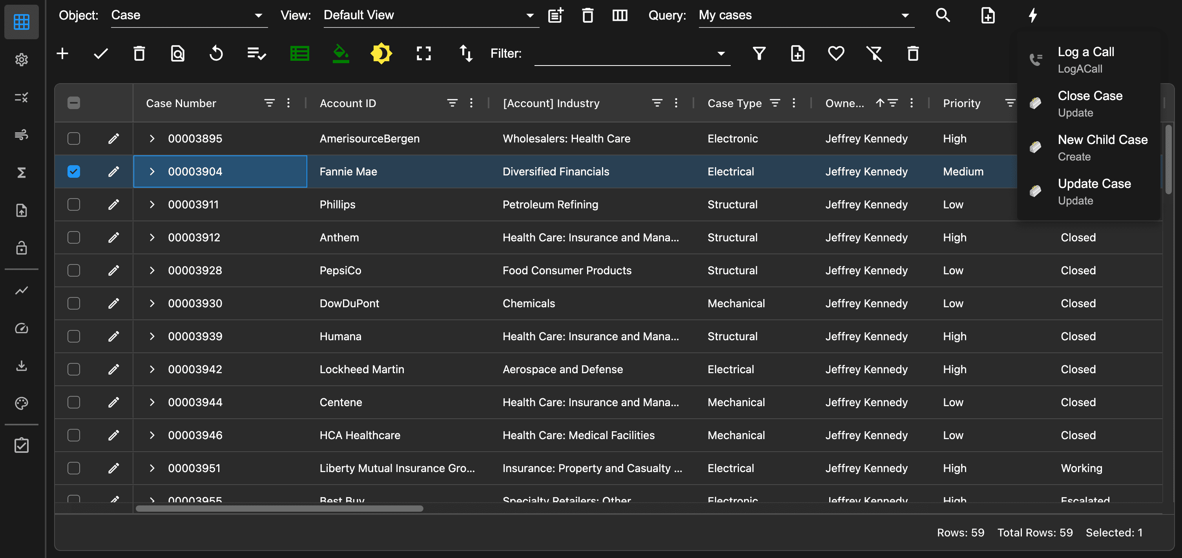Toggle the header select-all checkbox
The image size is (1182, 558).
[73, 103]
